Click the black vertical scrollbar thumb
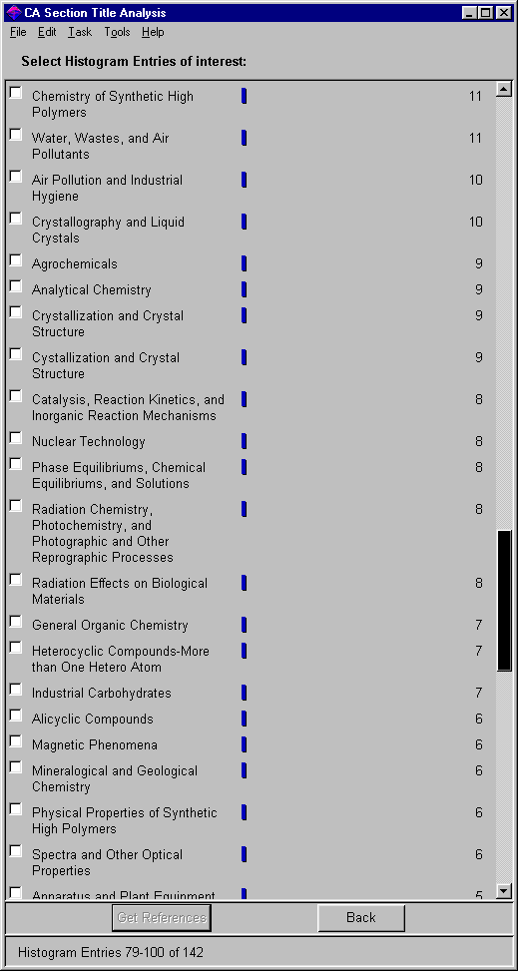Viewport: 518px width, 971px height. [504, 600]
